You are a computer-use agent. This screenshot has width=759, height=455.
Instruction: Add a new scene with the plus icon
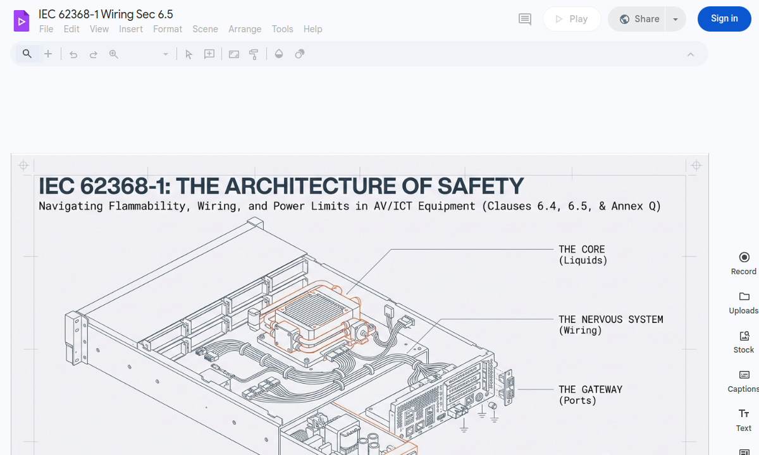(48, 54)
